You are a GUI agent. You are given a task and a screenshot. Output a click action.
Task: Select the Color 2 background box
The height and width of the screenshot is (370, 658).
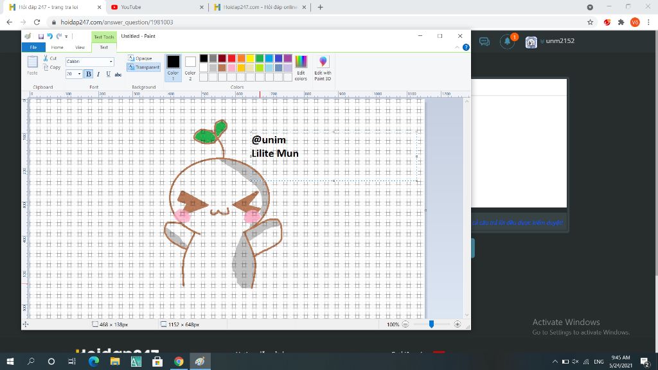[x=190, y=67]
